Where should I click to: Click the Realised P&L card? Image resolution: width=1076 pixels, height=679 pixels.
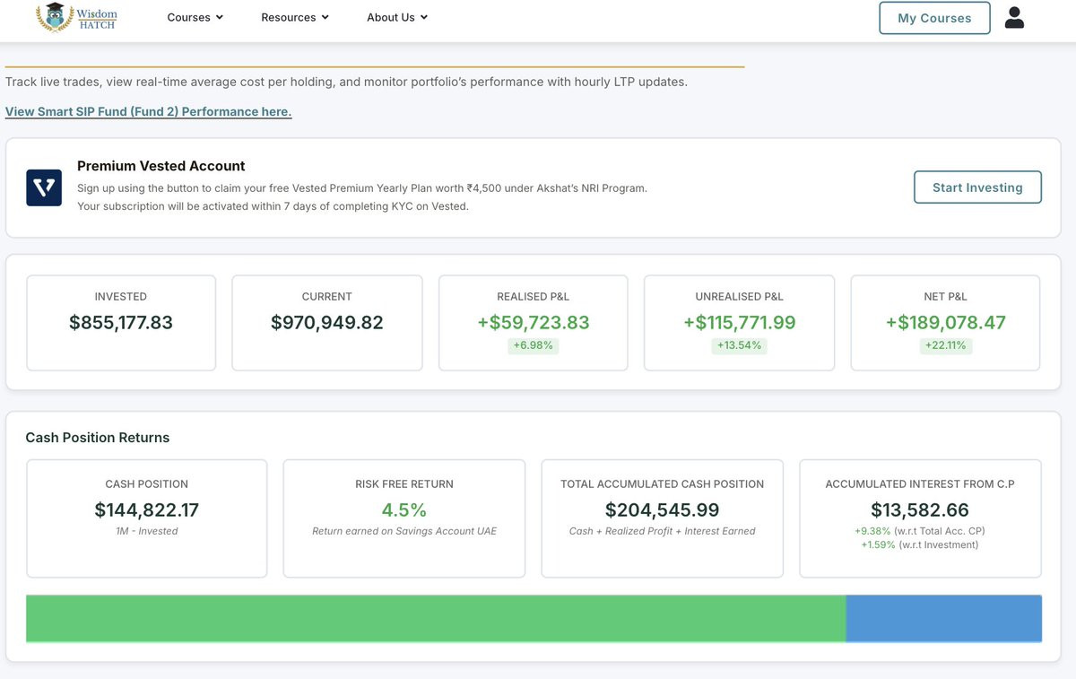[x=534, y=323]
